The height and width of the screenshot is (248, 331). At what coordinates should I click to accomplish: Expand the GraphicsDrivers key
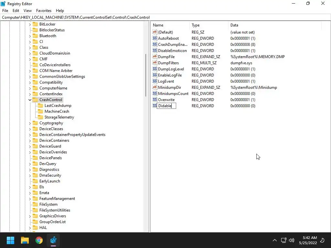point(30,216)
